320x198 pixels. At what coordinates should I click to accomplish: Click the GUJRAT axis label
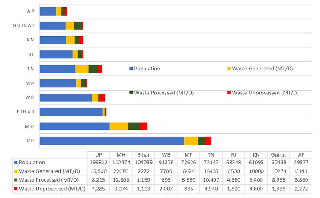coord(23,26)
